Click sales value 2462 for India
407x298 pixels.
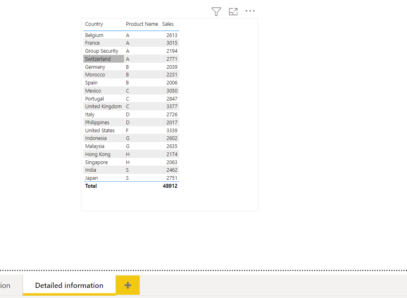(172, 170)
